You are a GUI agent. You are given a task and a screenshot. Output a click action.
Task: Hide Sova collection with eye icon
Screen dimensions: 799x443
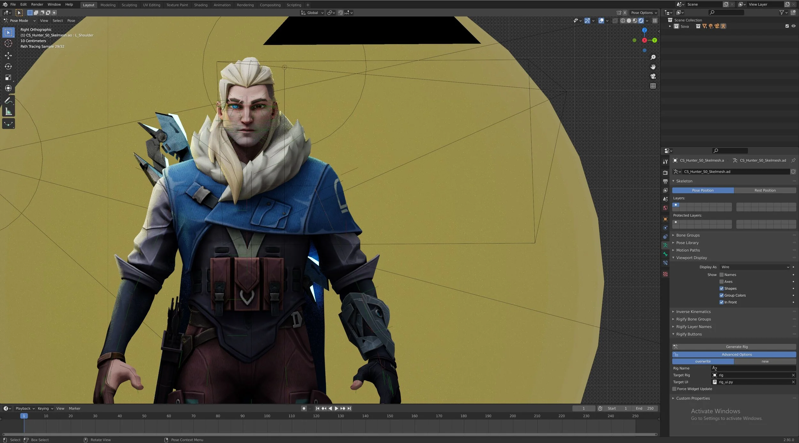pyautogui.click(x=793, y=26)
